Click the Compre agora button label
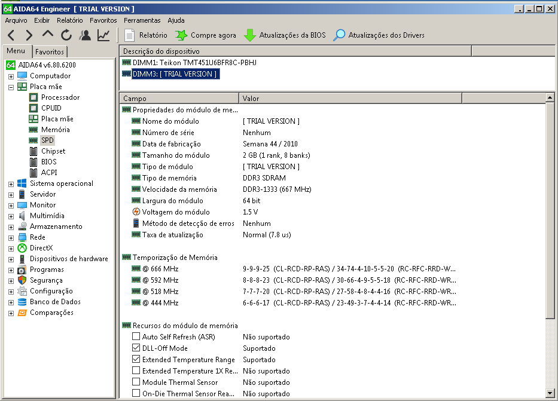The height and width of the screenshot is (401, 558). 213,35
